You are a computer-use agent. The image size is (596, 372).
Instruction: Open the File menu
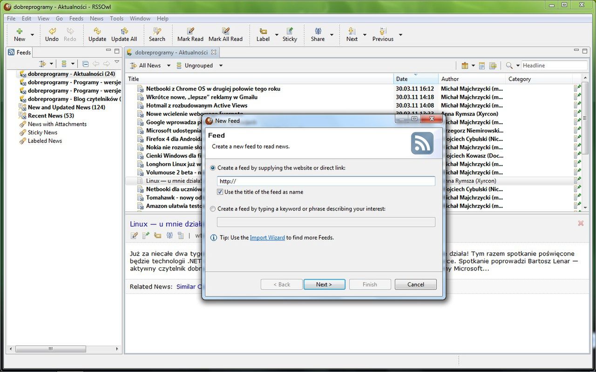click(11, 19)
